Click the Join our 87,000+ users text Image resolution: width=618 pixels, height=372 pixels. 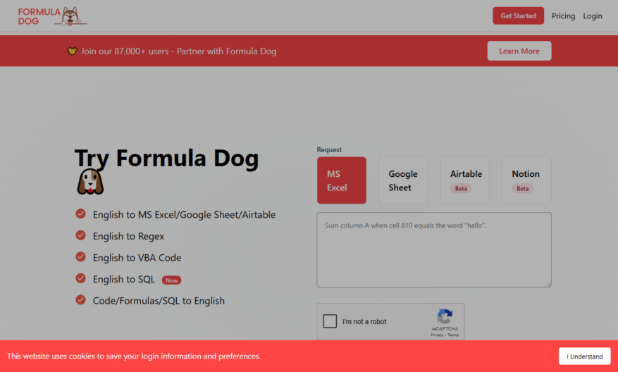tap(178, 51)
